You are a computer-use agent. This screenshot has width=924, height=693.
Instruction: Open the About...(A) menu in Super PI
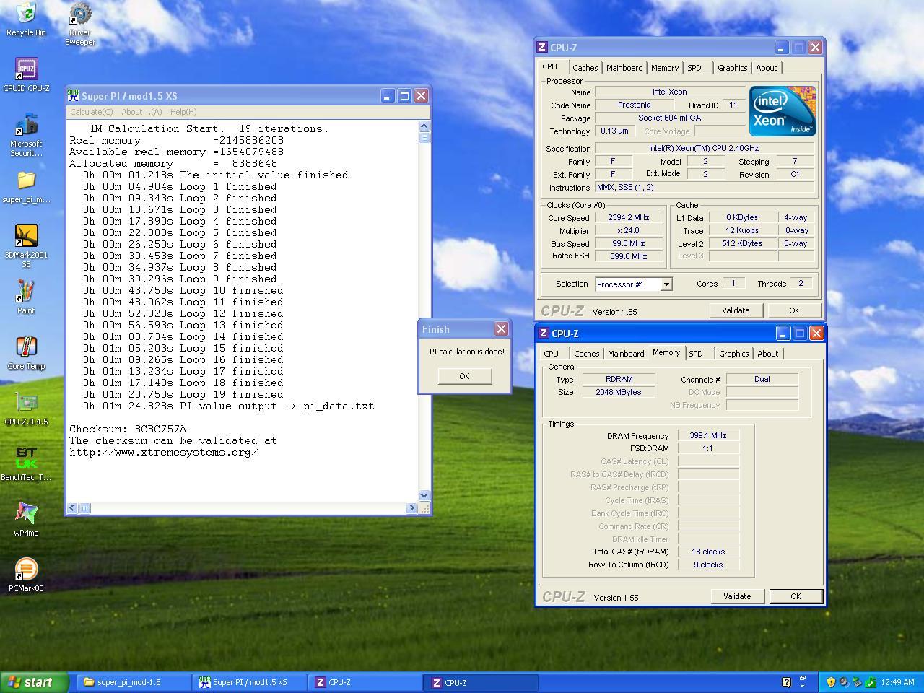[141, 112]
